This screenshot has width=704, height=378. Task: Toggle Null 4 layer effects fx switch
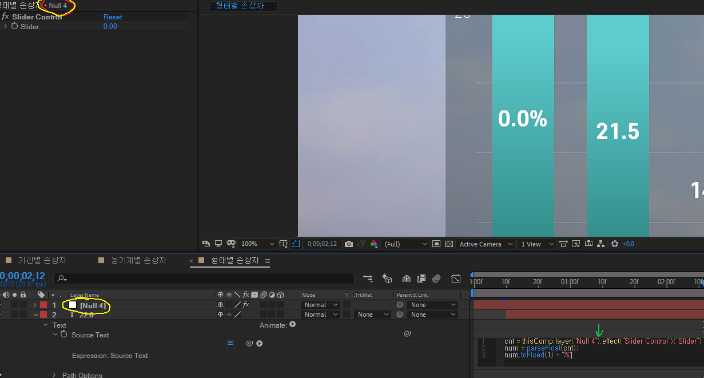(x=246, y=305)
